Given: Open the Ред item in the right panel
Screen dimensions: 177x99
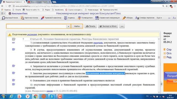Looking at the screenshot, I should [168, 57].
